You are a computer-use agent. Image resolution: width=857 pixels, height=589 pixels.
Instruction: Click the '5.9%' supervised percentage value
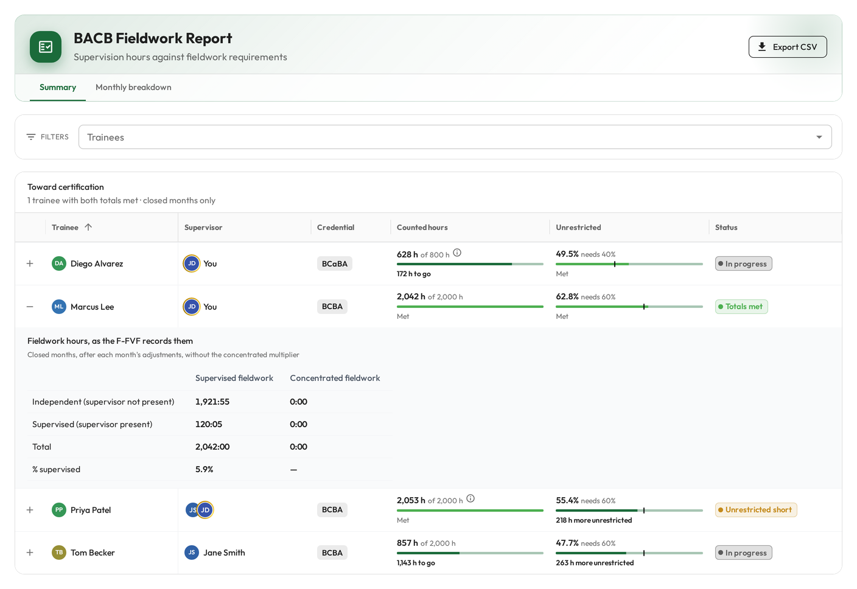click(x=205, y=469)
